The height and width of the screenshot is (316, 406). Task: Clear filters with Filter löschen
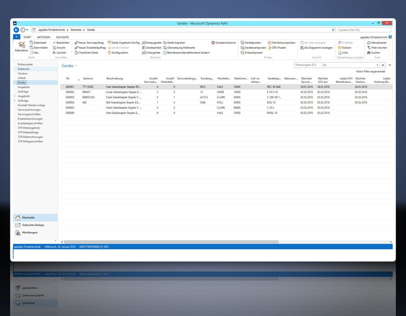[377, 48]
